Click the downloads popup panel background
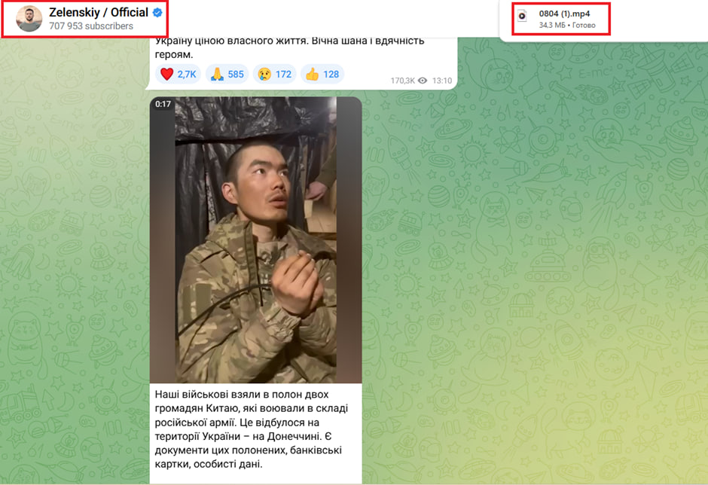Image resolution: width=708 pixels, height=485 pixels. (657, 20)
